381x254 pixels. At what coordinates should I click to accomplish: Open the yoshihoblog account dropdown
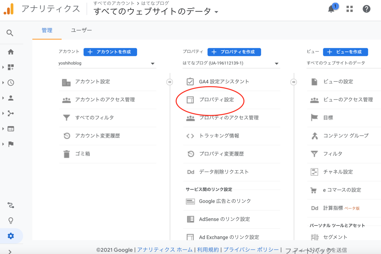(107, 63)
